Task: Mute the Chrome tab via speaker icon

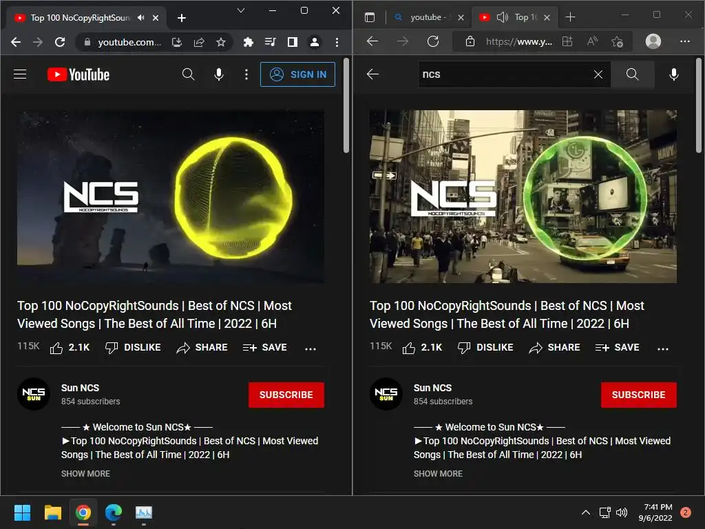Action: pyautogui.click(x=141, y=17)
